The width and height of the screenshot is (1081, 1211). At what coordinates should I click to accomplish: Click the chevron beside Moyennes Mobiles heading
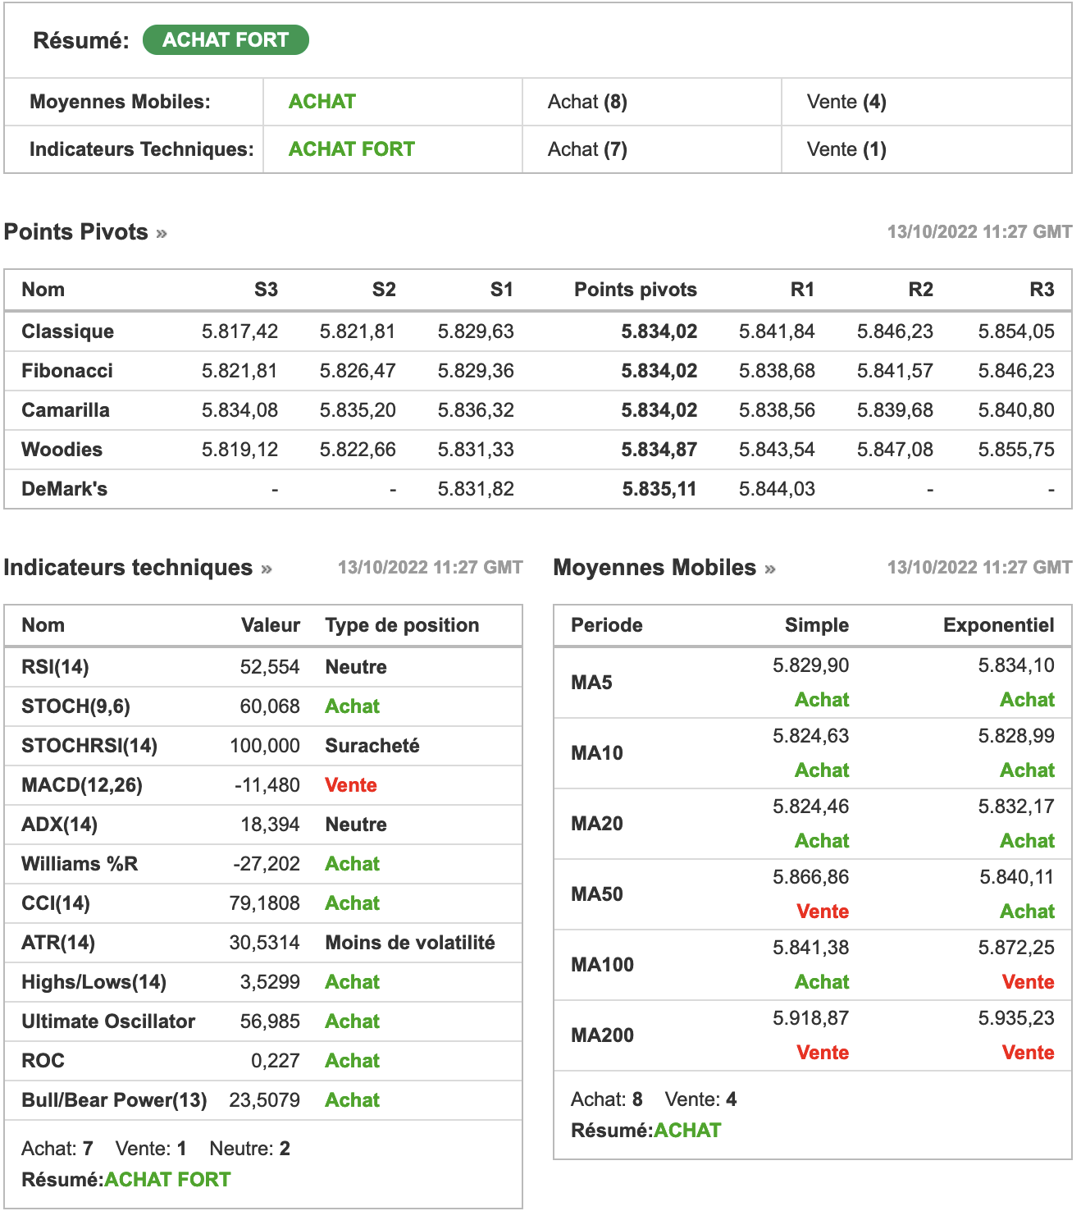point(770,569)
